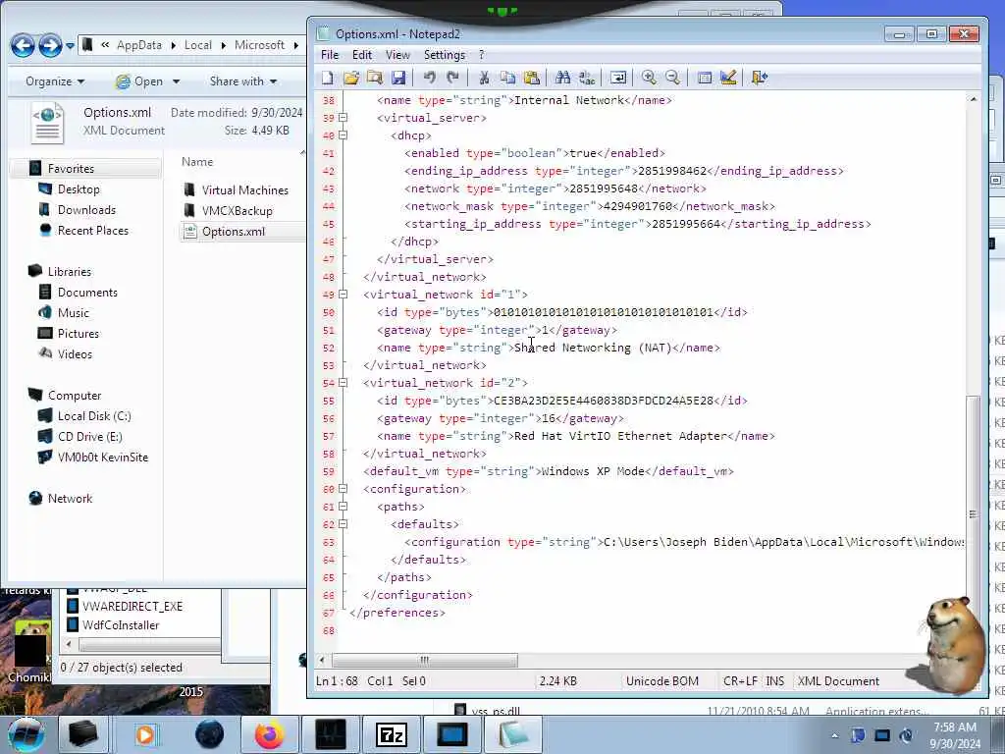Screen dimensions: 1005x754
Task: Open the media player taskbar icon
Action: 145,734
